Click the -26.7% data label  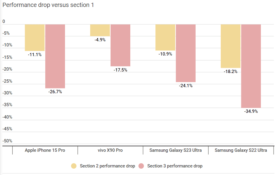click(55, 92)
